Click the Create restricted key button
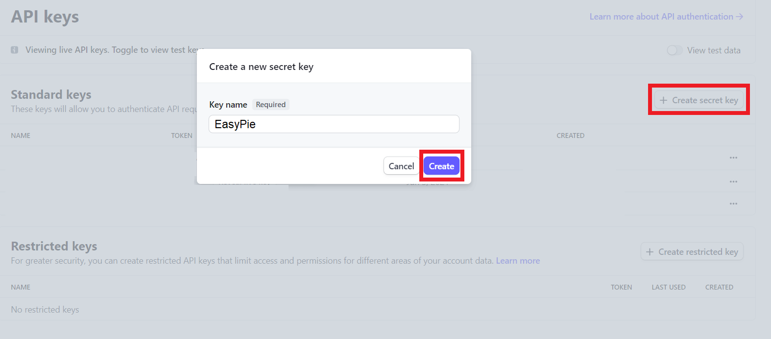771x339 pixels. point(692,251)
